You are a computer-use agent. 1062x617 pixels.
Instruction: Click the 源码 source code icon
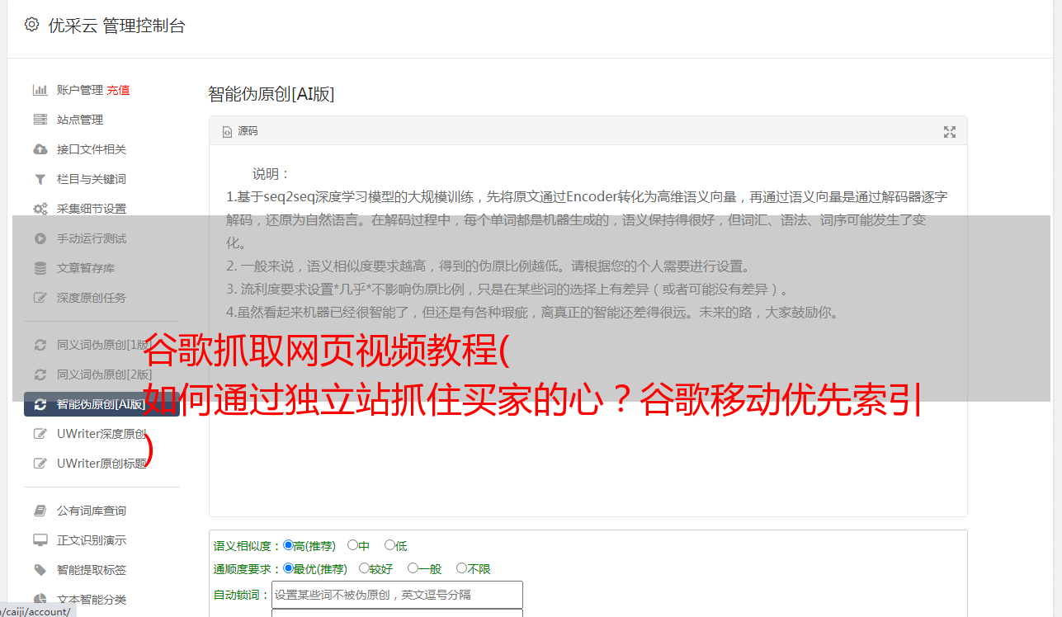[x=228, y=132]
